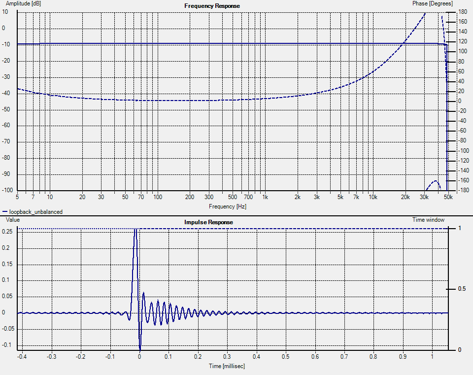Screen dimensions: 473x375
Task: Click the -50 tick on amplitude axis
Action: (x=6, y=109)
